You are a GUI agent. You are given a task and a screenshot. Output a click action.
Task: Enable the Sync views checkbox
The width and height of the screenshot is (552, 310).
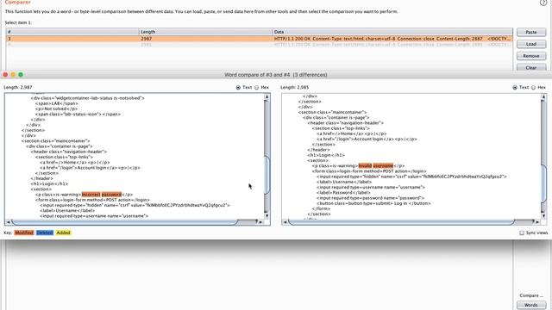pyautogui.click(x=522, y=232)
